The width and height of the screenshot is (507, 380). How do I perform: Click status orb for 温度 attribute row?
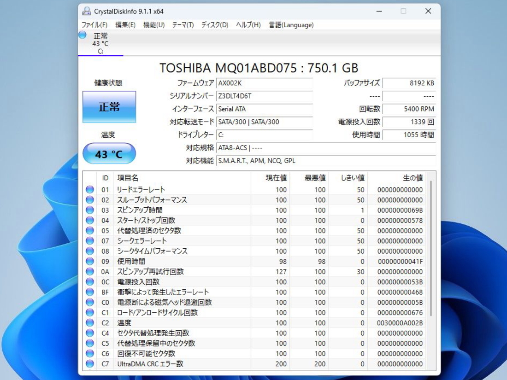tap(90, 322)
